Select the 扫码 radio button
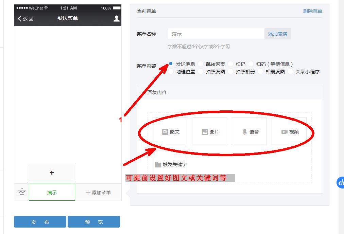Screen dimensions: 344x234 [x=230, y=64]
